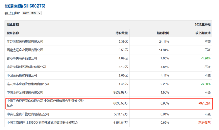Select shareholder 西藏达远企业管理有限公司
219x130 pixels.
click(25, 50)
